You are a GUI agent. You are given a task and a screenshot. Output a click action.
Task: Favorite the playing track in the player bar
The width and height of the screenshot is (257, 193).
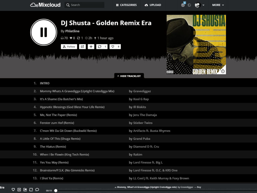click(13, 189)
